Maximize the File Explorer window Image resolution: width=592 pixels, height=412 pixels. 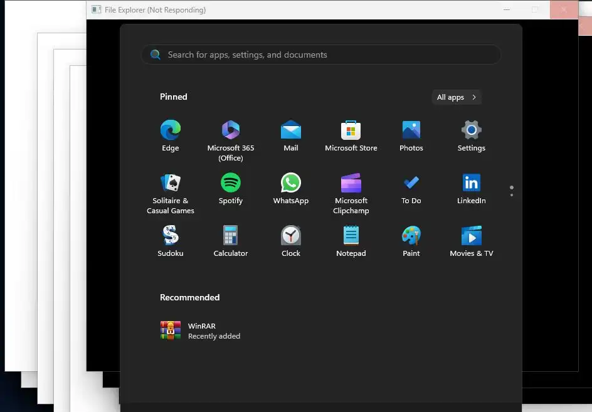click(x=535, y=9)
